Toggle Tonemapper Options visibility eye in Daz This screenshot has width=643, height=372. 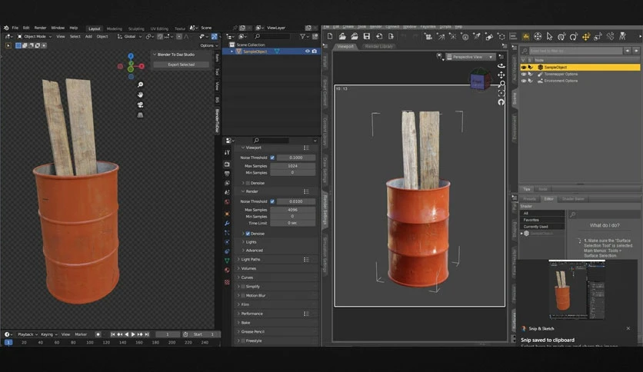coord(524,74)
